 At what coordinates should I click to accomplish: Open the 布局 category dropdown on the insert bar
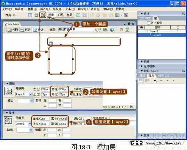click(x=10, y=15)
